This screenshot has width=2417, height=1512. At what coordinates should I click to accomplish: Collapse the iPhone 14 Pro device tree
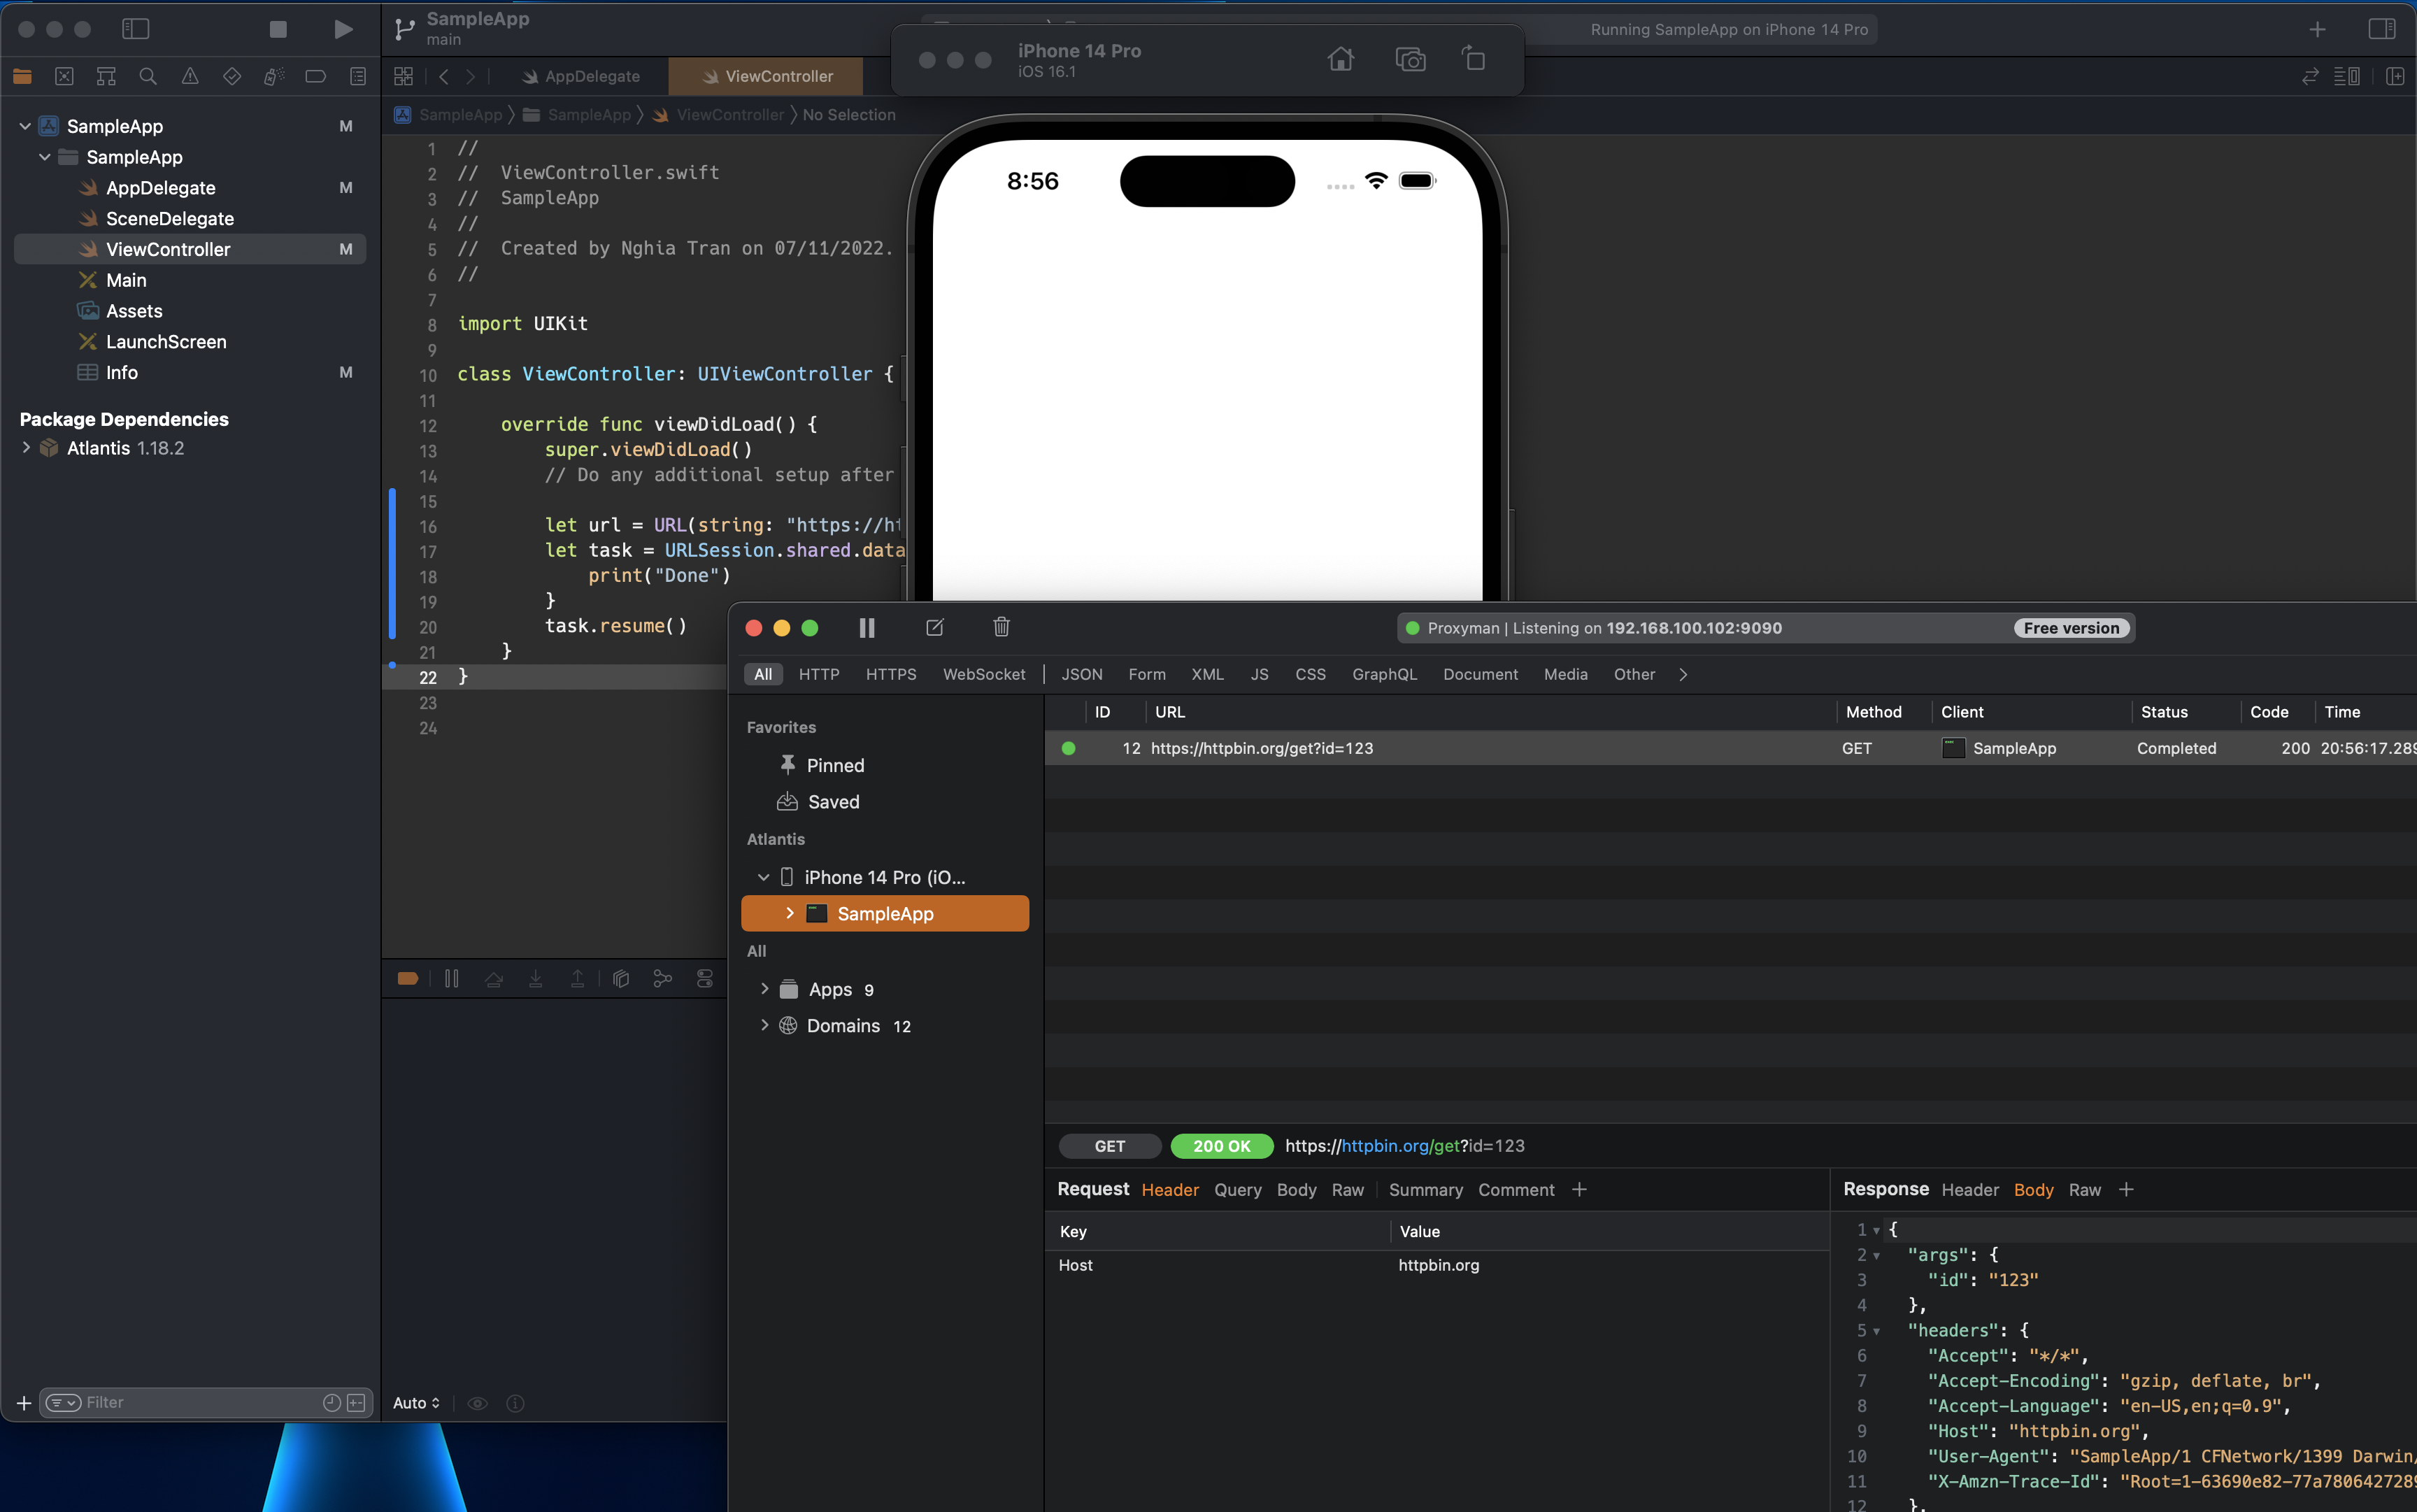point(764,877)
